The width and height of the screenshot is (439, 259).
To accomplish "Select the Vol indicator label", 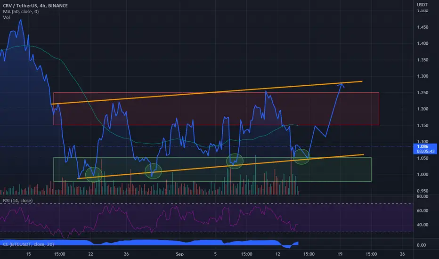I will click(7, 17).
